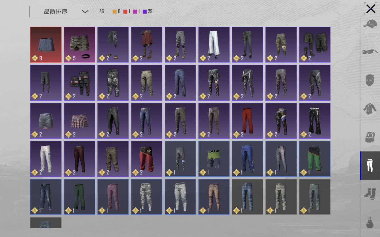Screen dimensions: 380x237
Task: Filter by red quality swatch
Action: pos(125,11)
